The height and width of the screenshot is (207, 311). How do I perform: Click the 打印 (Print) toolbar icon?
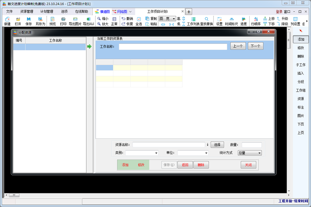click(63, 19)
